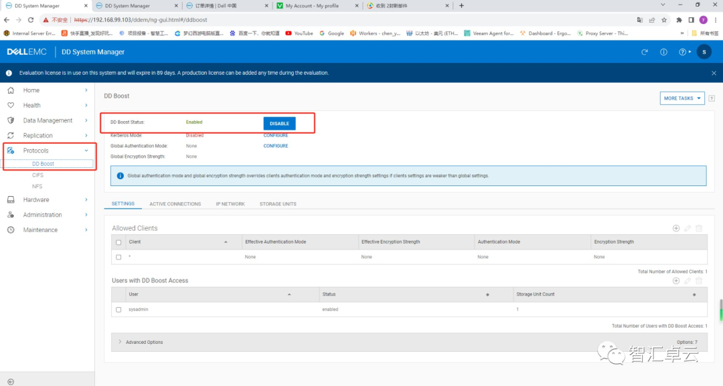Viewport: 723px width, 386px height.
Task: Click the browser back arrow
Action: (x=7, y=20)
